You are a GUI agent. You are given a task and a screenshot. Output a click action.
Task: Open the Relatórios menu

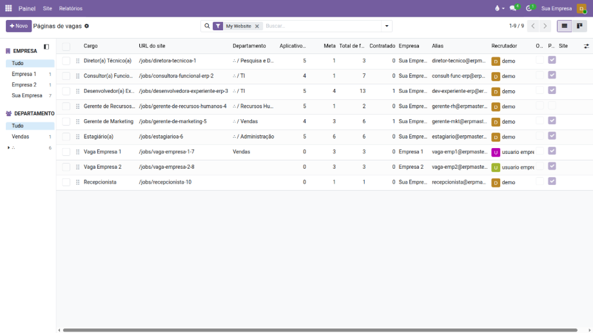[70, 8]
